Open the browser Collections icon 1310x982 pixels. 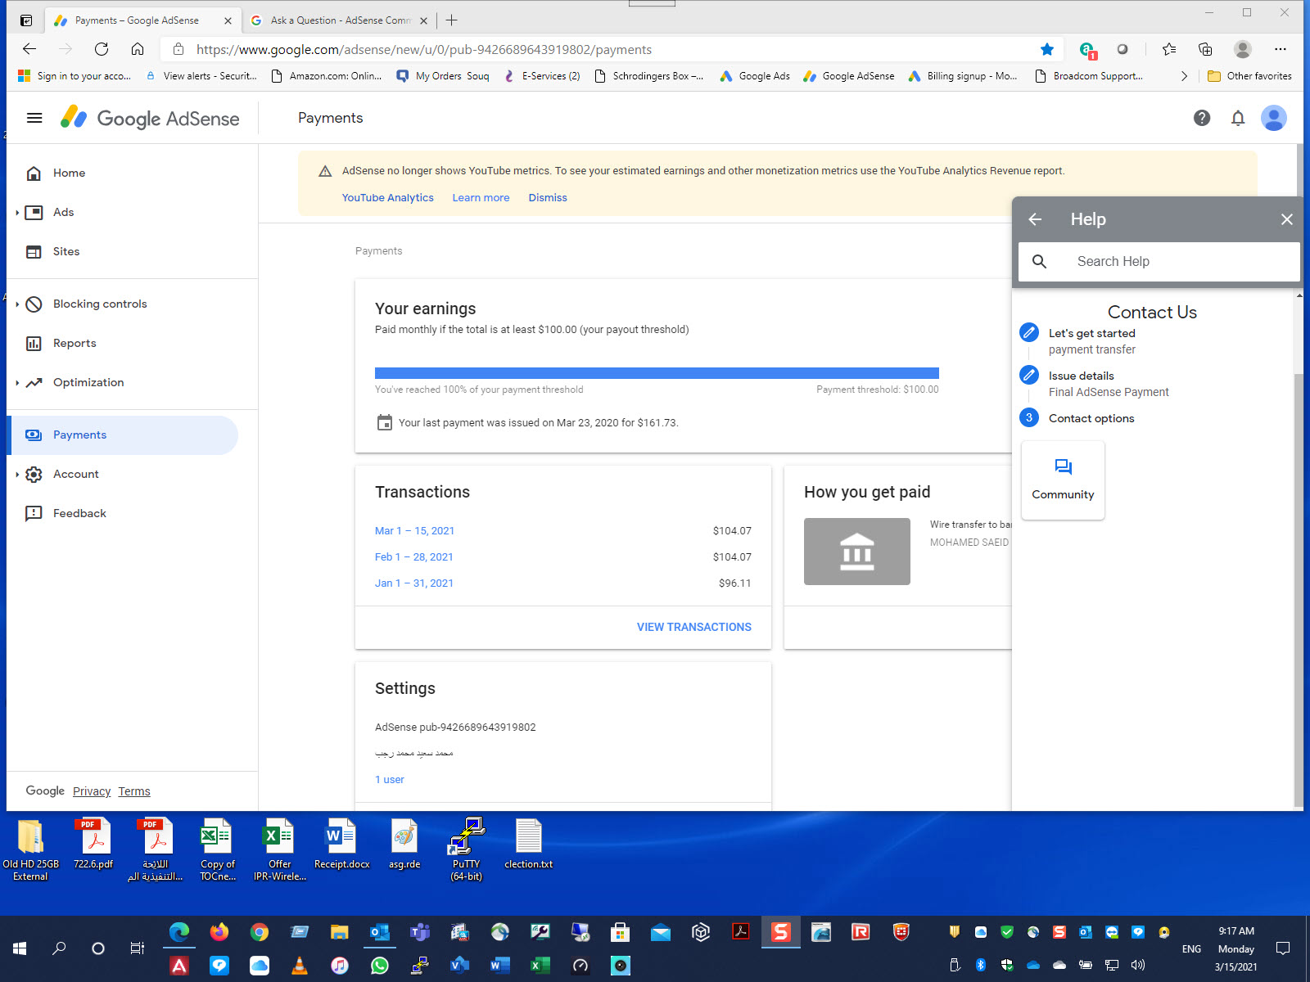coord(1205,49)
